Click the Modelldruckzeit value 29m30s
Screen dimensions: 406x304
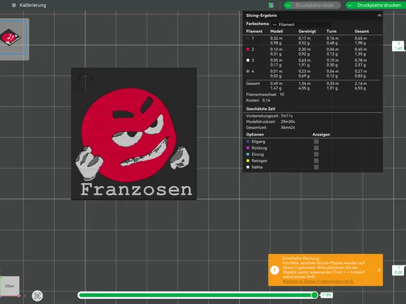click(x=287, y=122)
